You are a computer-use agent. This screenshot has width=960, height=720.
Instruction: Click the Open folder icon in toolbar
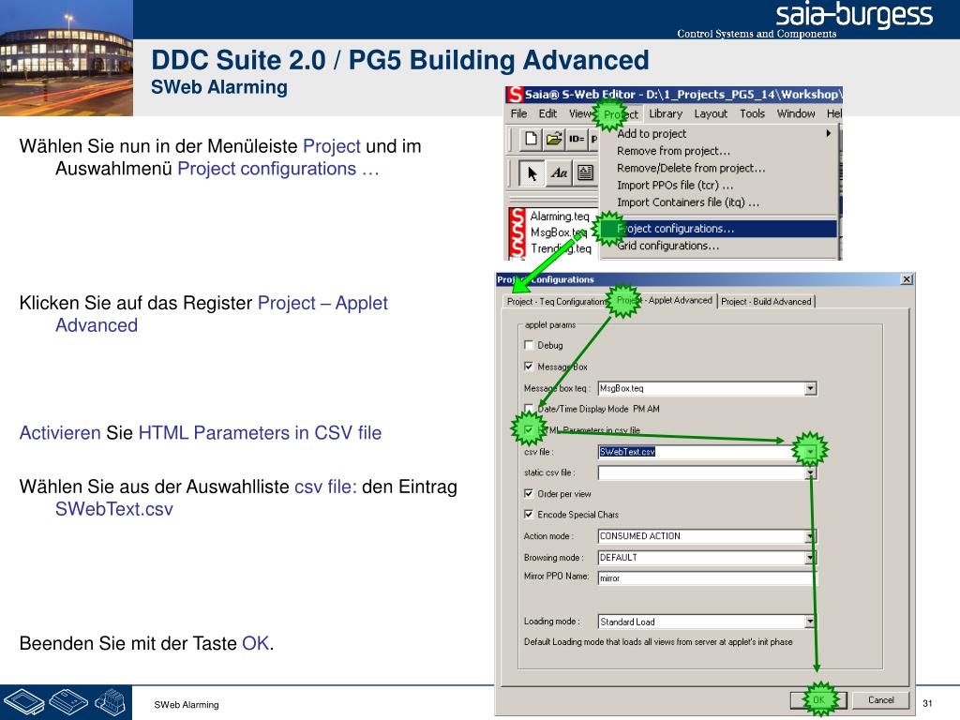[554, 139]
